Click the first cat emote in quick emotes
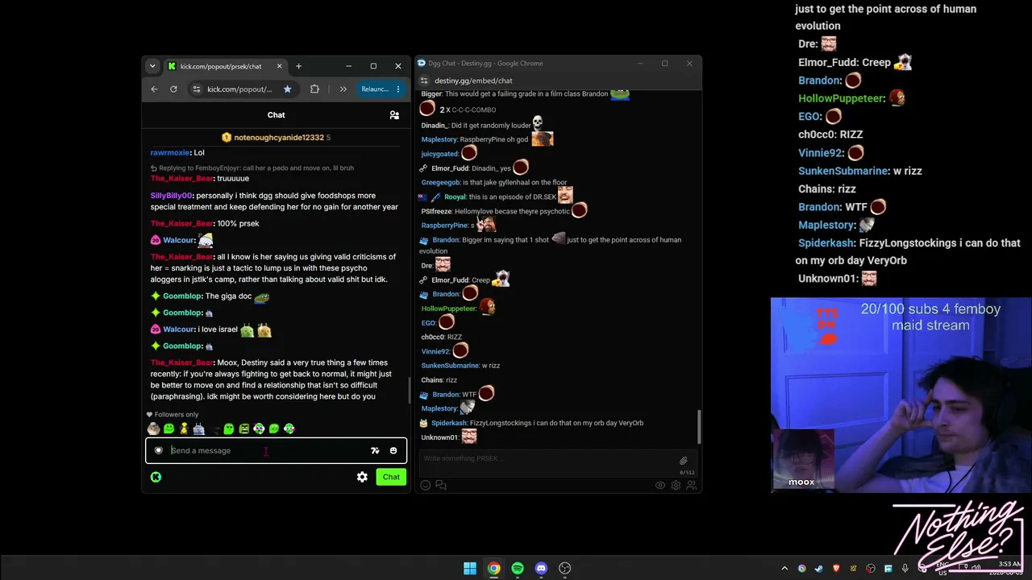 (153, 429)
